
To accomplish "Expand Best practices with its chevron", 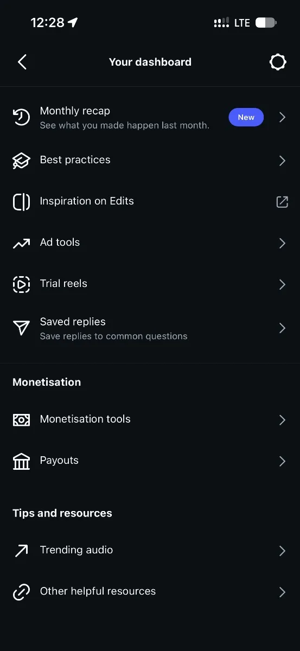I will [282, 161].
